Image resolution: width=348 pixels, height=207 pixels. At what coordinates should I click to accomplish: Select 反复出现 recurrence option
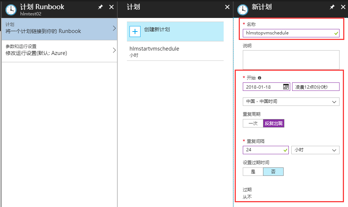[274, 123]
